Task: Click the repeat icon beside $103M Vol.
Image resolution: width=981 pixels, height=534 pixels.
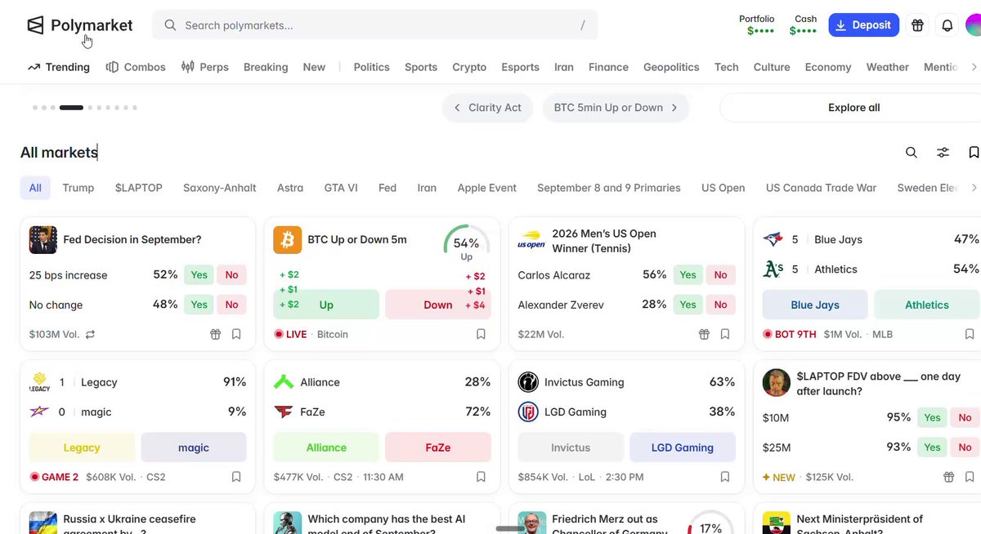Action: click(x=90, y=334)
